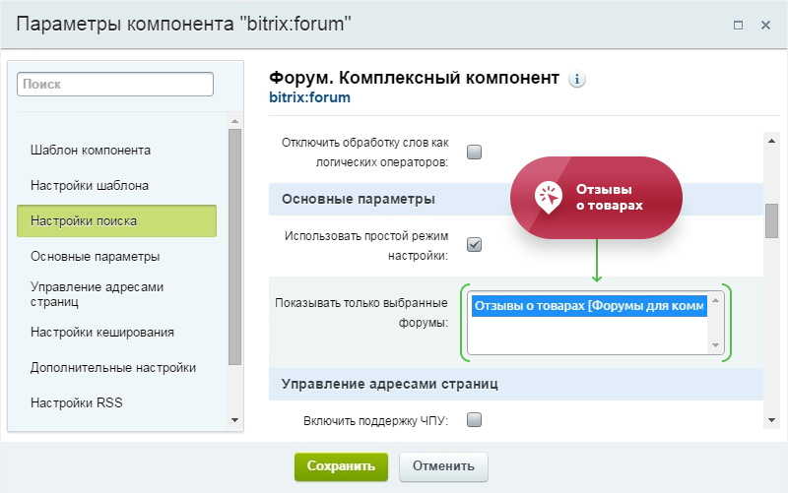The width and height of the screenshot is (788, 493).
Task: Click the info icon next to component title
Action: tap(578, 80)
